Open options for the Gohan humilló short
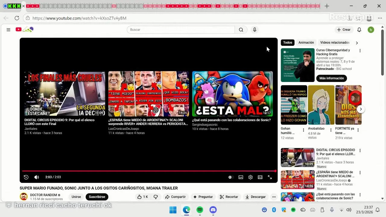Screen dimensions: 386x217 303,130
